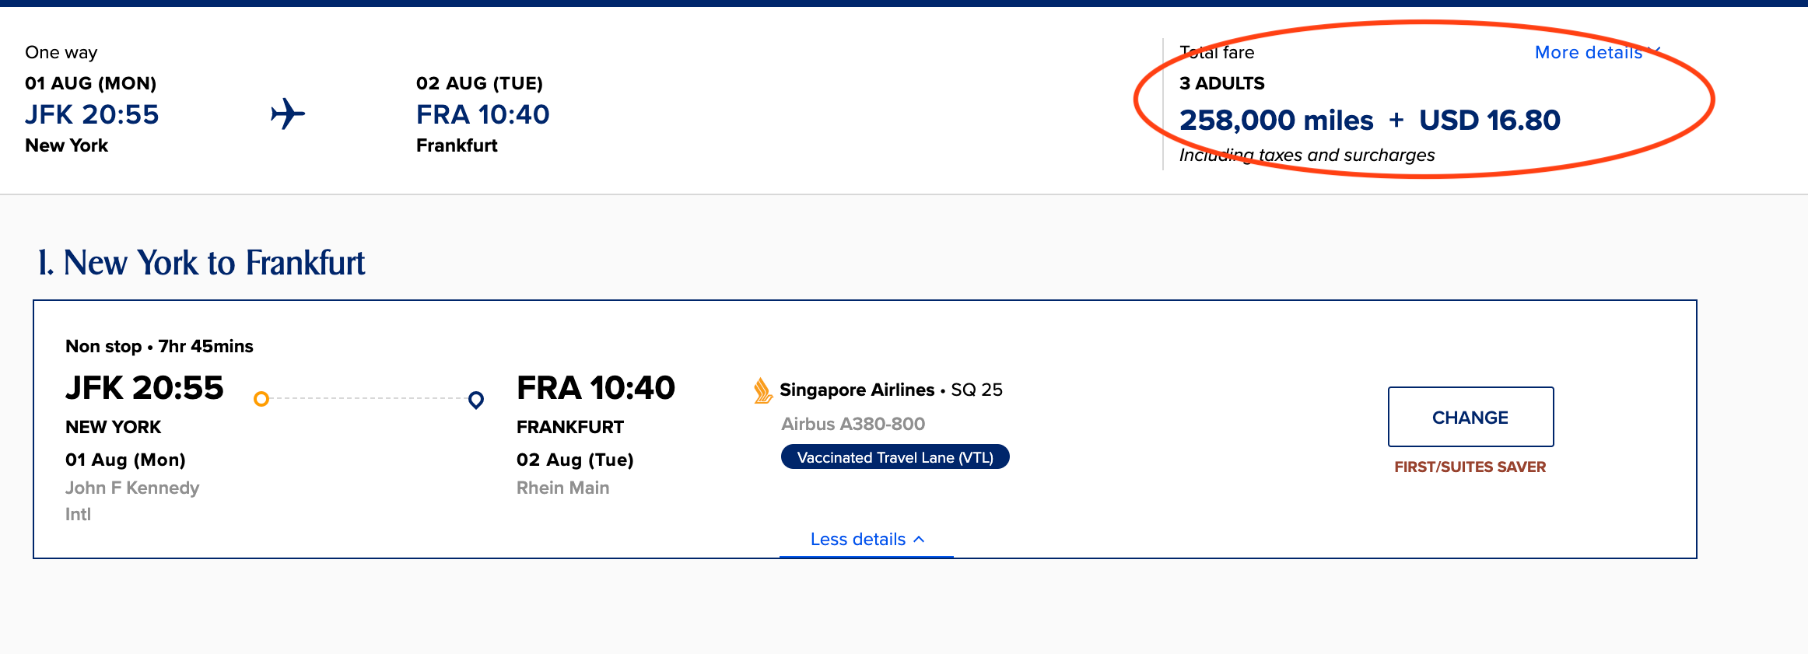Click the Singapore Airlines logo icon
The image size is (1808, 654).
pyautogui.click(x=762, y=390)
